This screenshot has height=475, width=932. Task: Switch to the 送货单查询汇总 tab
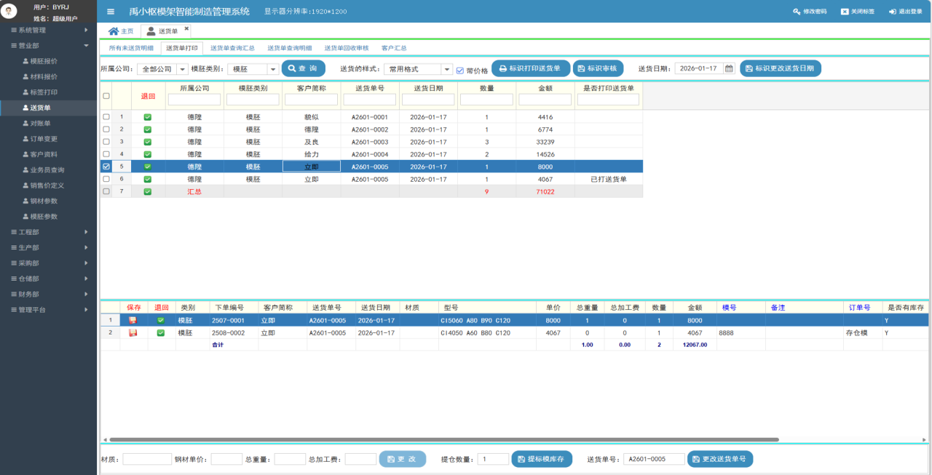[x=232, y=48]
